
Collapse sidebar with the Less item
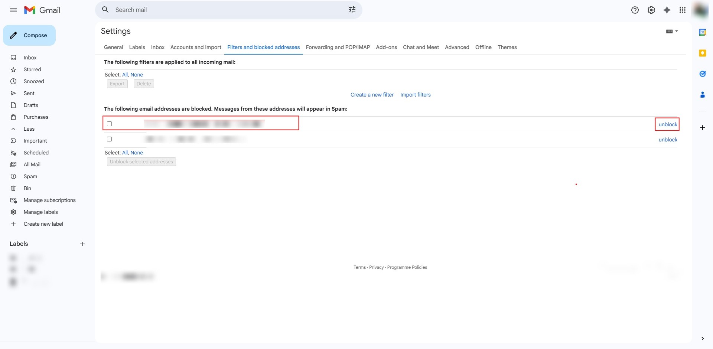click(x=29, y=129)
